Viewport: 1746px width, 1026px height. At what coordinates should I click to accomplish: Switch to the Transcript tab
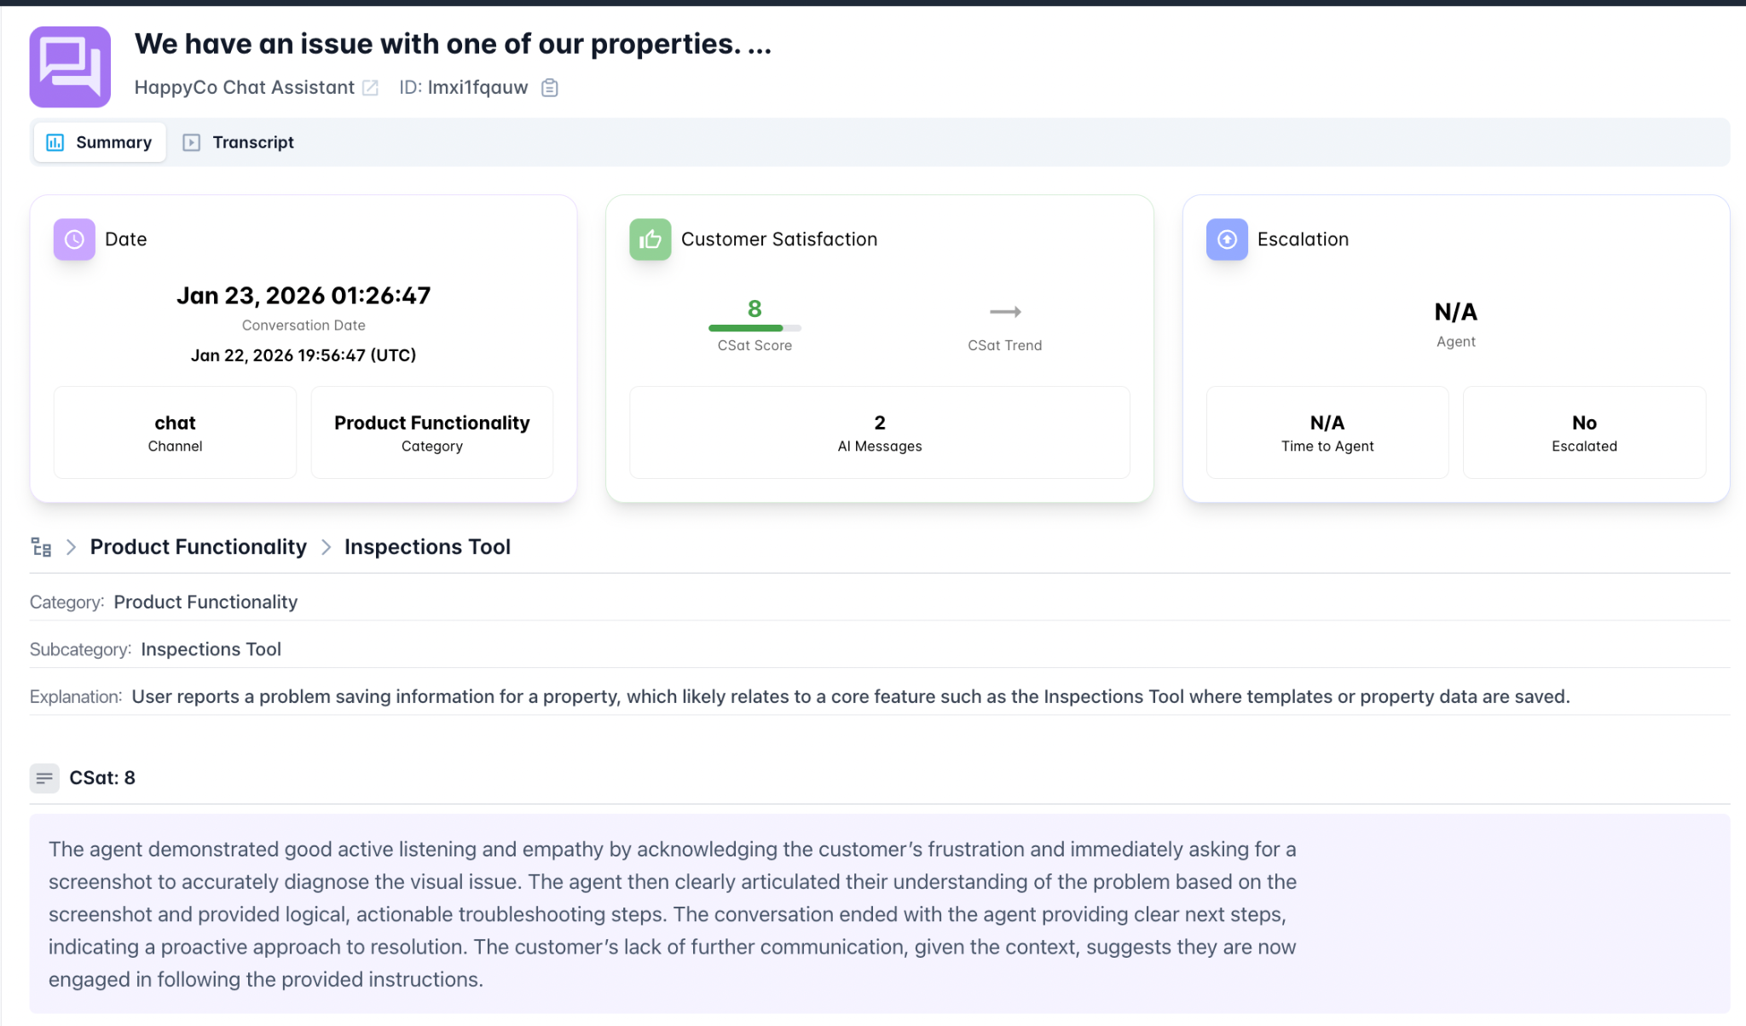pos(239,142)
